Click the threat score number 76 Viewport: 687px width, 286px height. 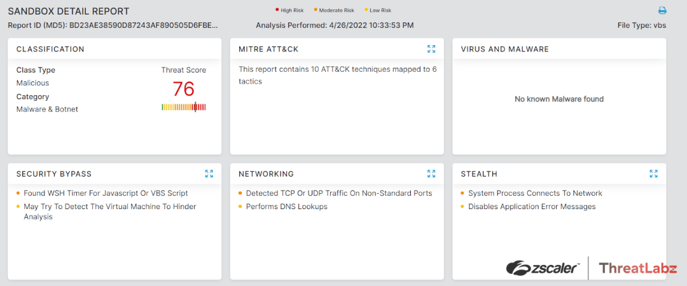[x=183, y=89]
